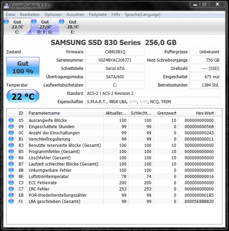
Task: Click the Host-Schreibvorgänge value 756 GB
Action: click(x=205, y=60)
